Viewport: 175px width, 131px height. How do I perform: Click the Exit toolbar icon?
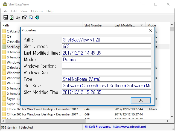[x=37, y=17]
